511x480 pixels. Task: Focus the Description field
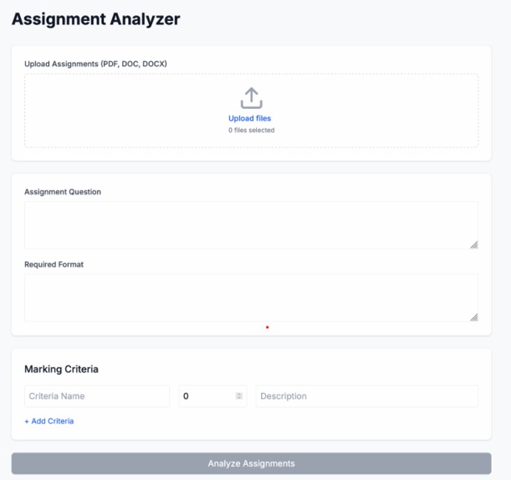[x=367, y=396]
